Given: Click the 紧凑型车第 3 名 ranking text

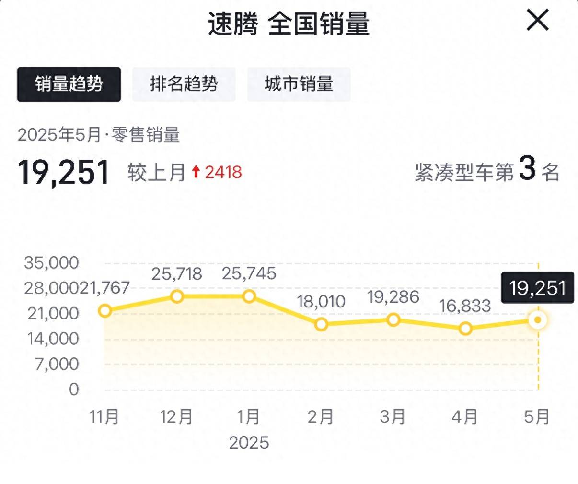Looking at the screenshot, I should [487, 170].
